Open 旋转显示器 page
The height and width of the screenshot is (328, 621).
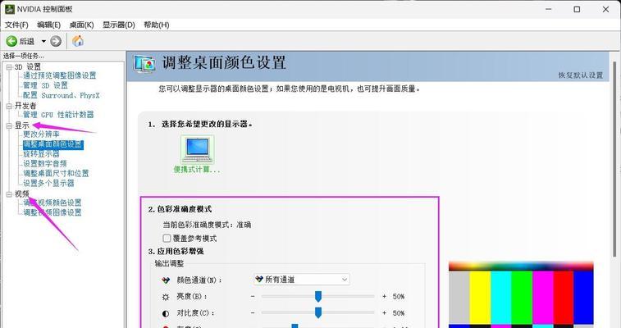click(41, 154)
